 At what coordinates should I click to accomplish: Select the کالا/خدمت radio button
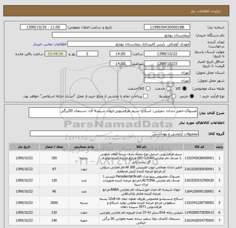point(148,88)
